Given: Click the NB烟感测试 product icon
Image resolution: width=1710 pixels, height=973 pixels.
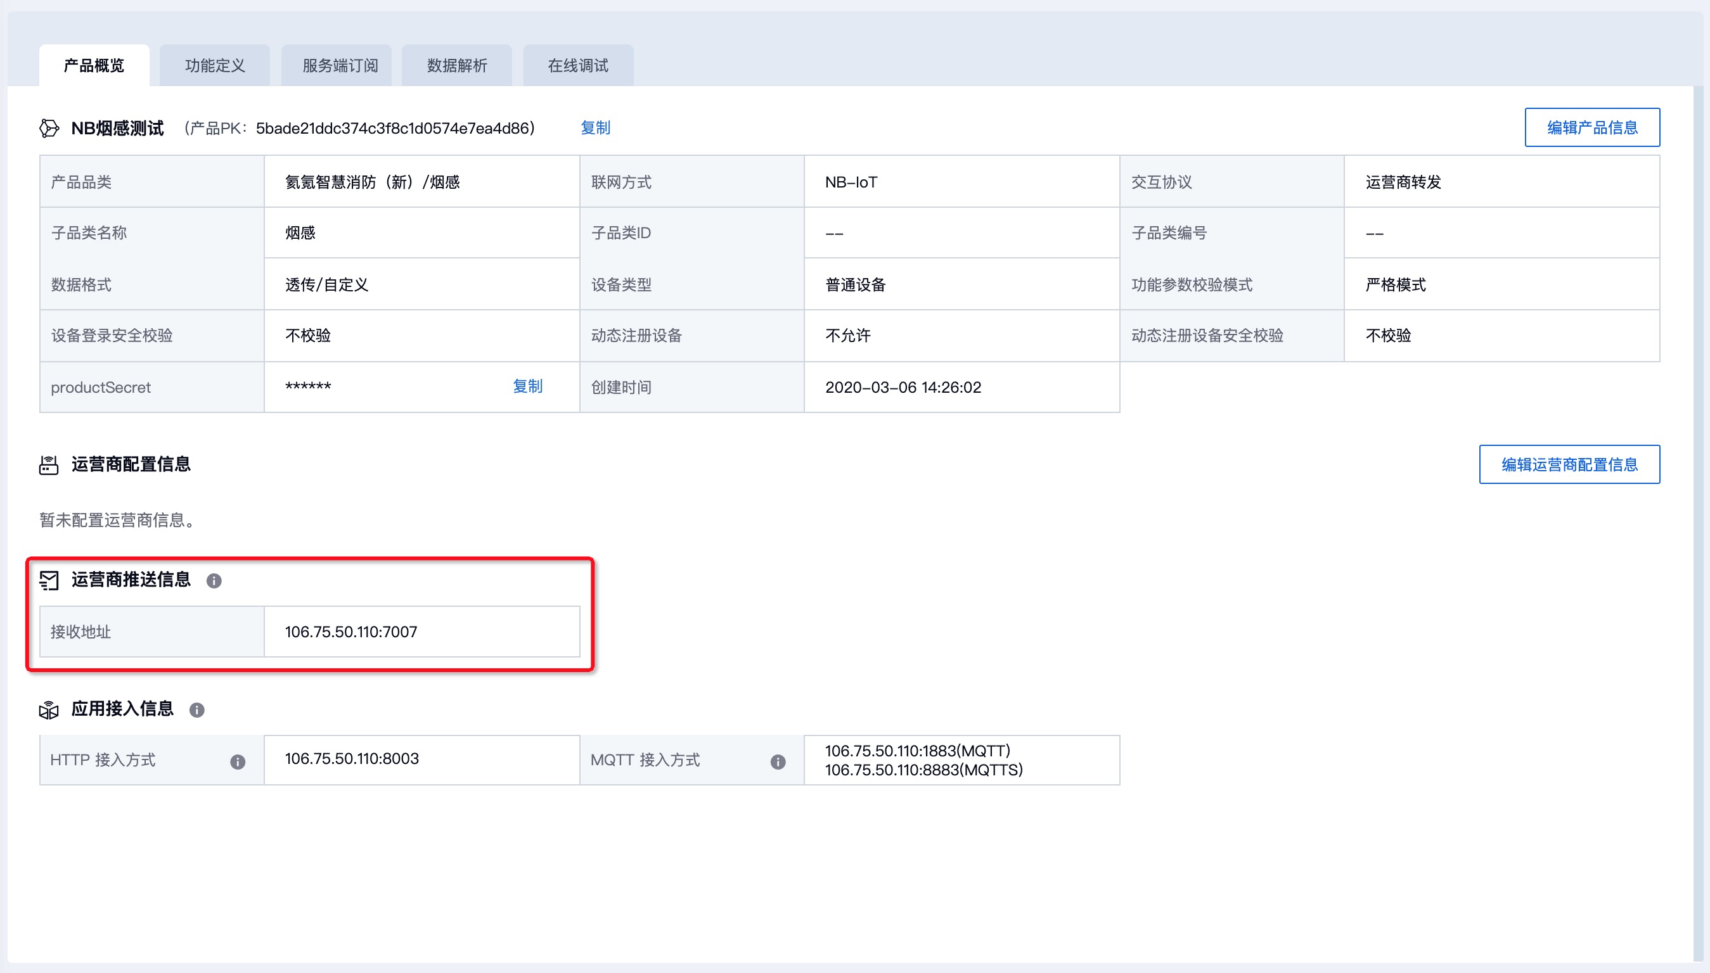Looking at the screenshot, I should [x=49, y=127].
